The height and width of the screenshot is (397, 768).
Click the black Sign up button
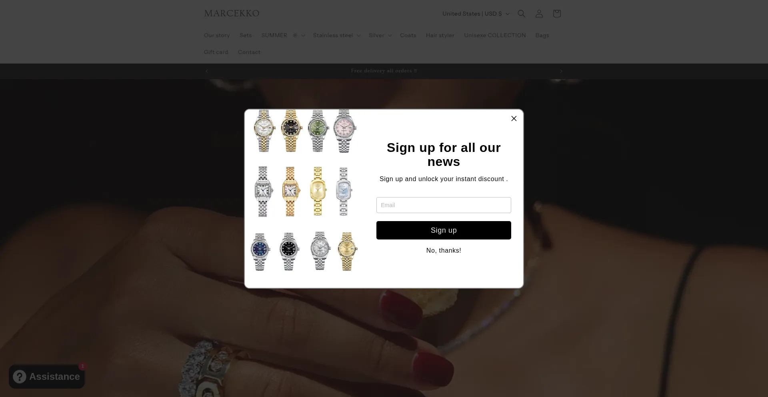point(444,230)
